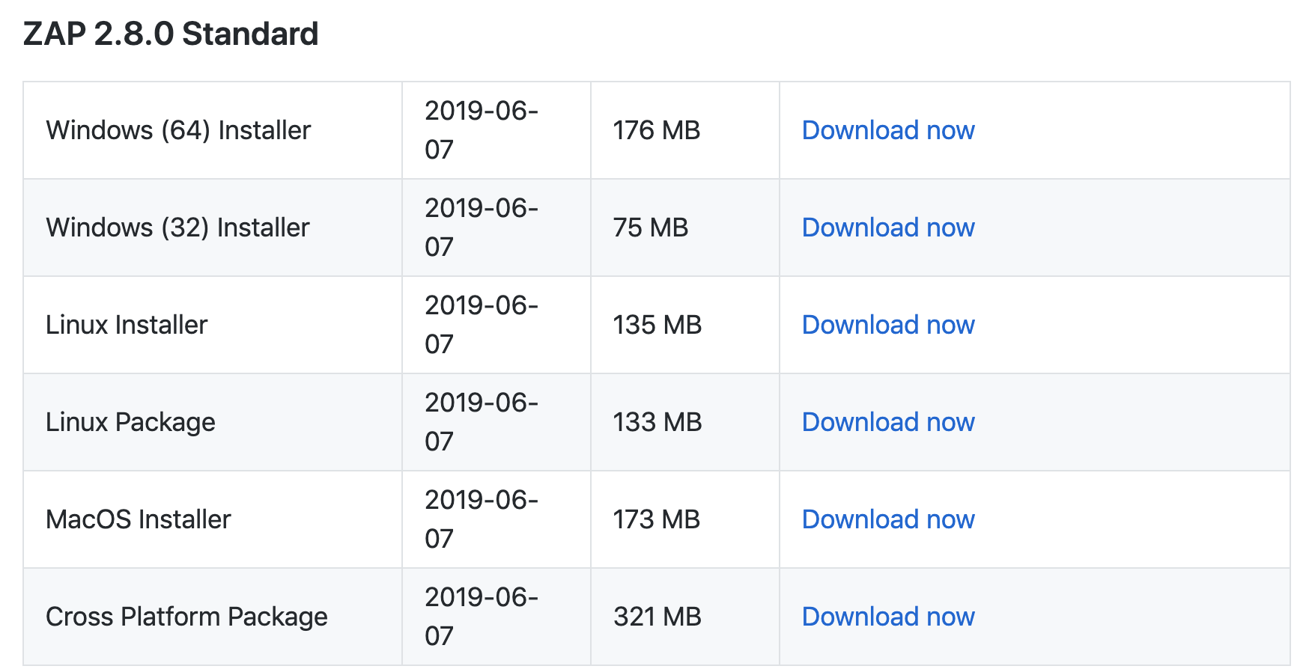Image resolution: width=1312 pixels, height=672 pixels.
Task: Click the ZAP 2.8.0 Standard heading
Action: pyautogui.click(x=171, y=34)
